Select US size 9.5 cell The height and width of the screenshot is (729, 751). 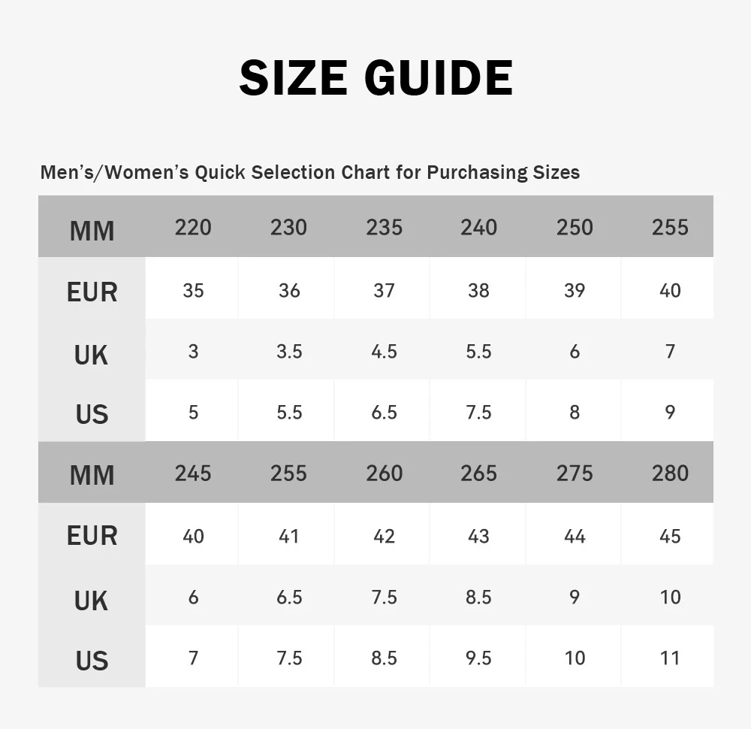point(478,658)
